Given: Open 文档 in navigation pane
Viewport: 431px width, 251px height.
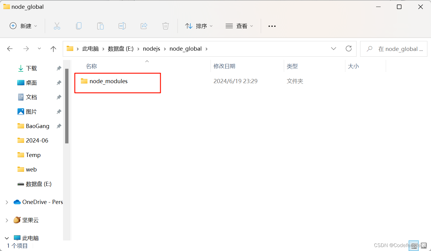Looking at the screenshot, I should pyautogui.click(x=31, y=97).
